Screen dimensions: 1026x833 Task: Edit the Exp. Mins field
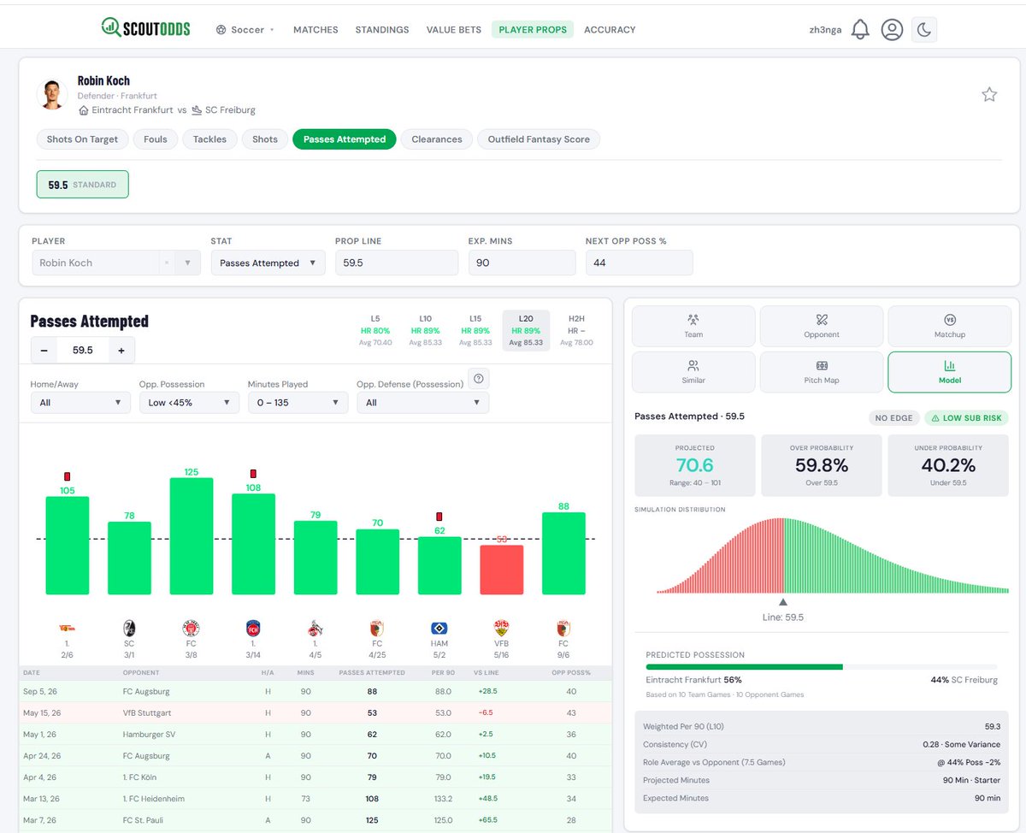click(522, 263)
